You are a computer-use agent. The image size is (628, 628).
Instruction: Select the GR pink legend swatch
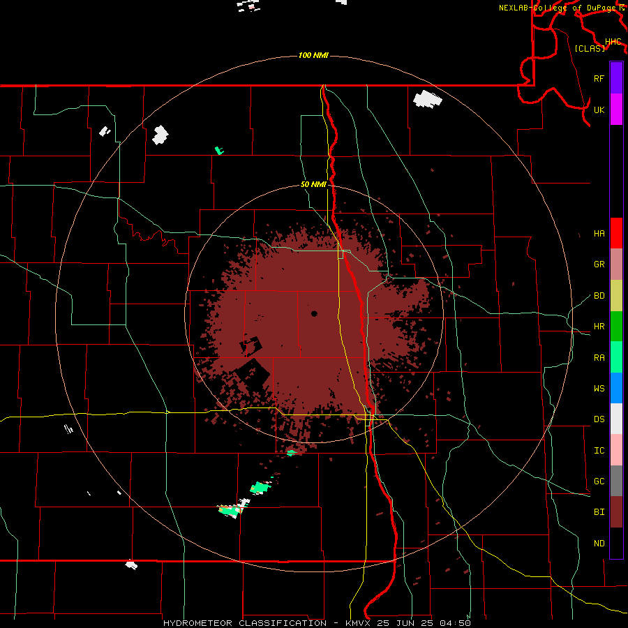pos(616,264)
